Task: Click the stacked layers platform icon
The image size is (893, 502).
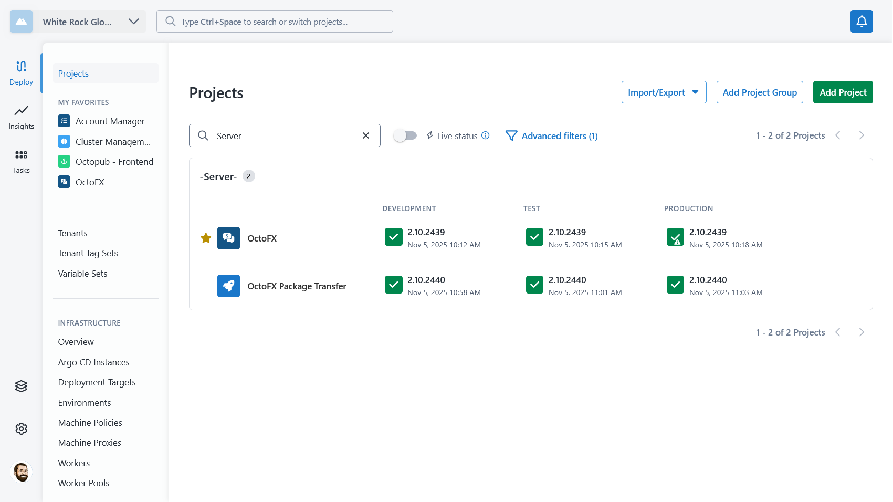Action: tap(21, 386)
